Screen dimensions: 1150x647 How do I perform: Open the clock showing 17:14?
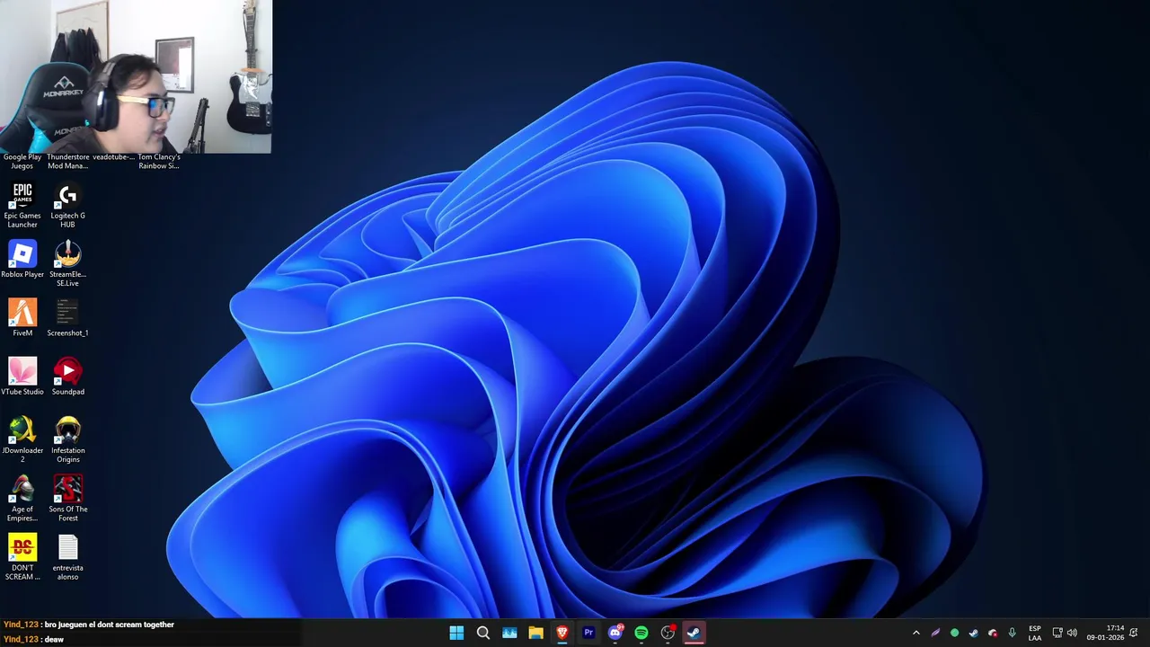click(1105, 633)
